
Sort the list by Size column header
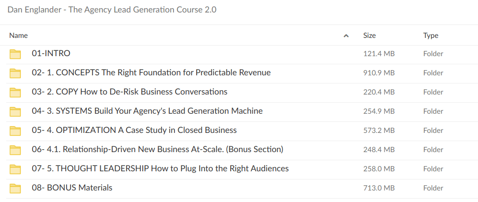click(x=369, y=36)
